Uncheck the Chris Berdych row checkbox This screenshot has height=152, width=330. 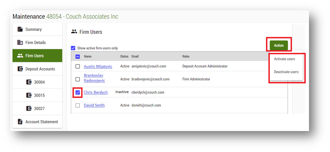tap(78, 92)
